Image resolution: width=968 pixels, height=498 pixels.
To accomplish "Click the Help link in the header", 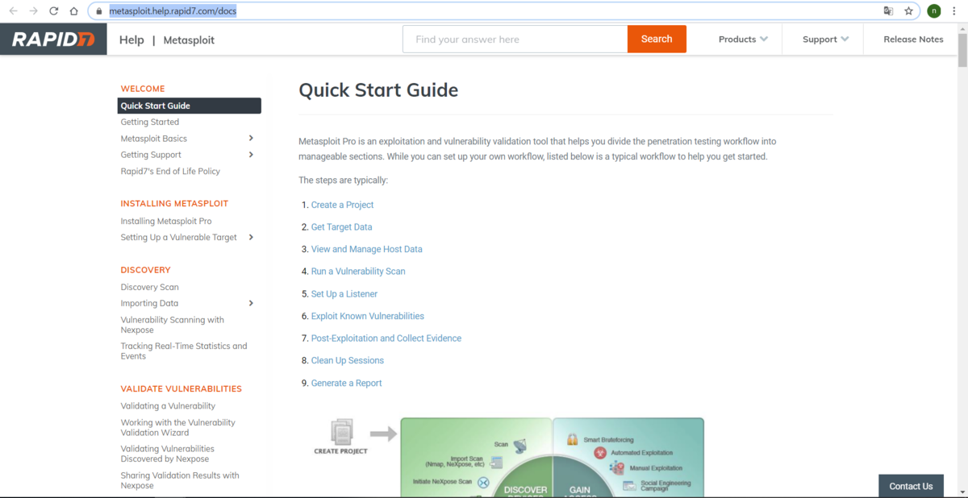I will (131, 39).
